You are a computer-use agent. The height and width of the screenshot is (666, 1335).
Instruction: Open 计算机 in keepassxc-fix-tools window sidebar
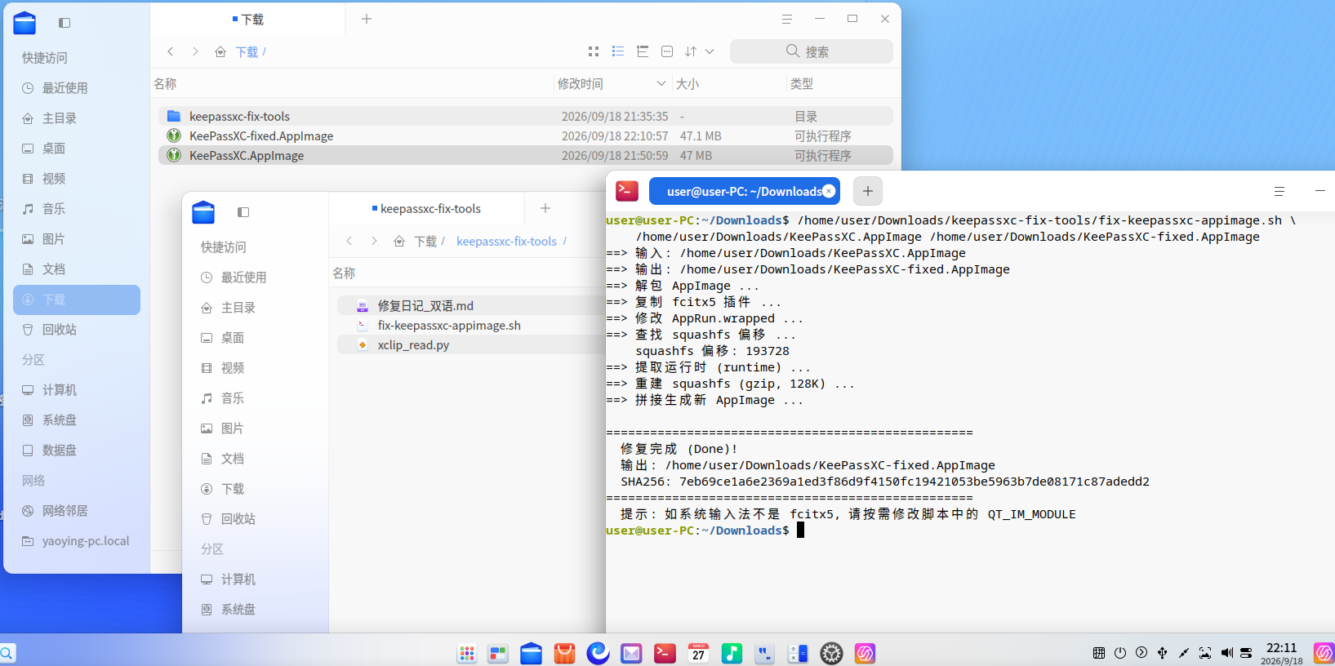pos(256,579)
